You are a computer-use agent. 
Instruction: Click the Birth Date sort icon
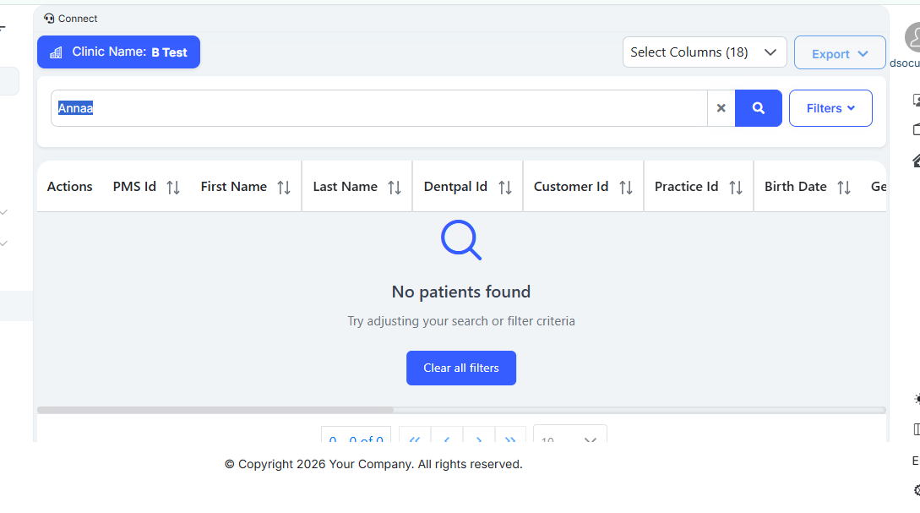click(844, 188)
